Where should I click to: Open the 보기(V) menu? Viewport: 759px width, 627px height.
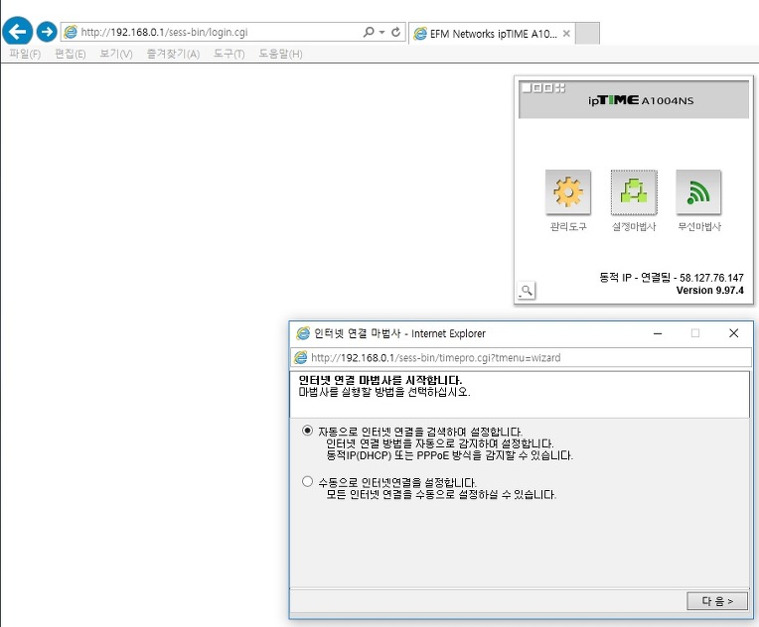coord(116,54)
